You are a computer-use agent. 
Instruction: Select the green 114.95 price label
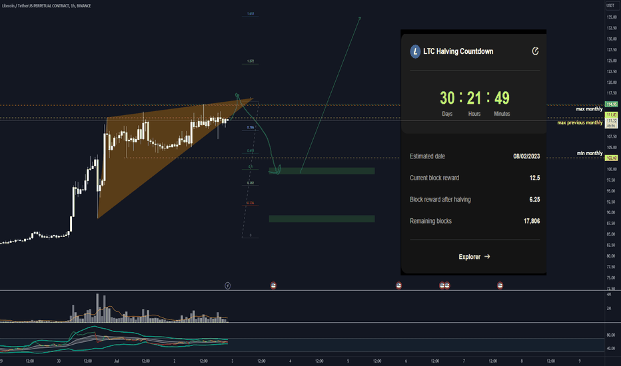[x=612, y=104]
